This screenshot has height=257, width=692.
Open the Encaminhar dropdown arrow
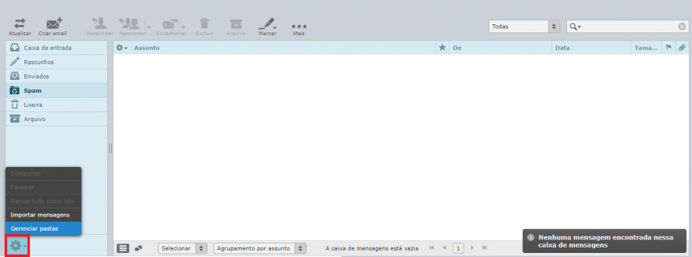[x=183, y=27]
